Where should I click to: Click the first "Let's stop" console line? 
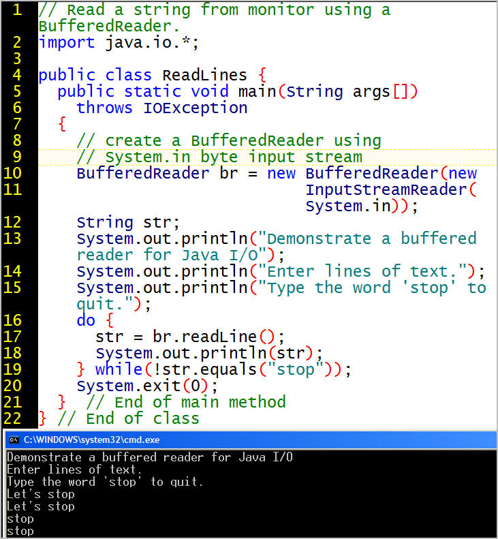coord(41,494)
